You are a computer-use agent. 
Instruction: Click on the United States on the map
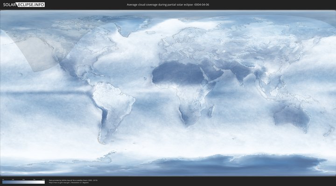77,58
